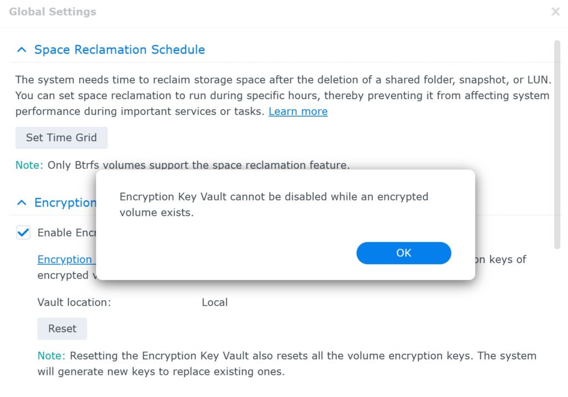The height and width of the screenshot is (397, 568).
Task: Open the Learn more link
Action: 298,111
